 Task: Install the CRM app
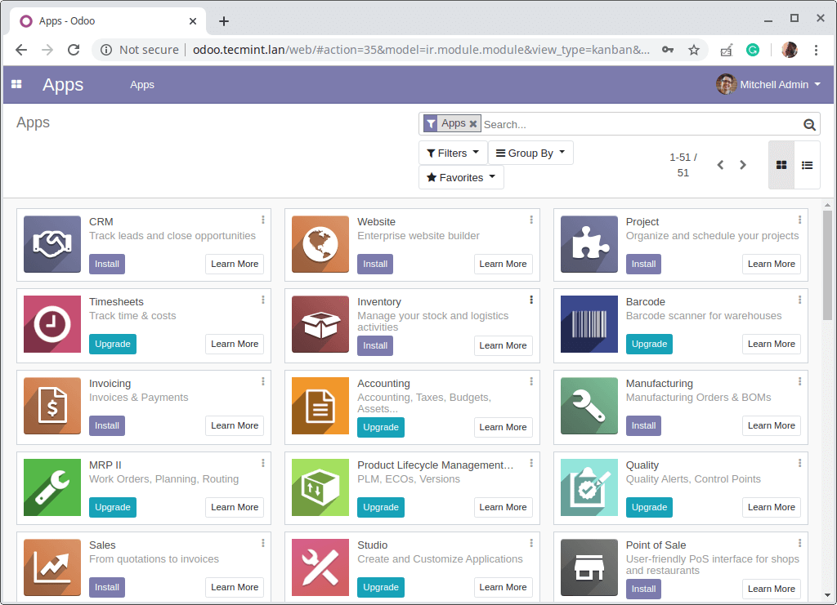[107, 264]
